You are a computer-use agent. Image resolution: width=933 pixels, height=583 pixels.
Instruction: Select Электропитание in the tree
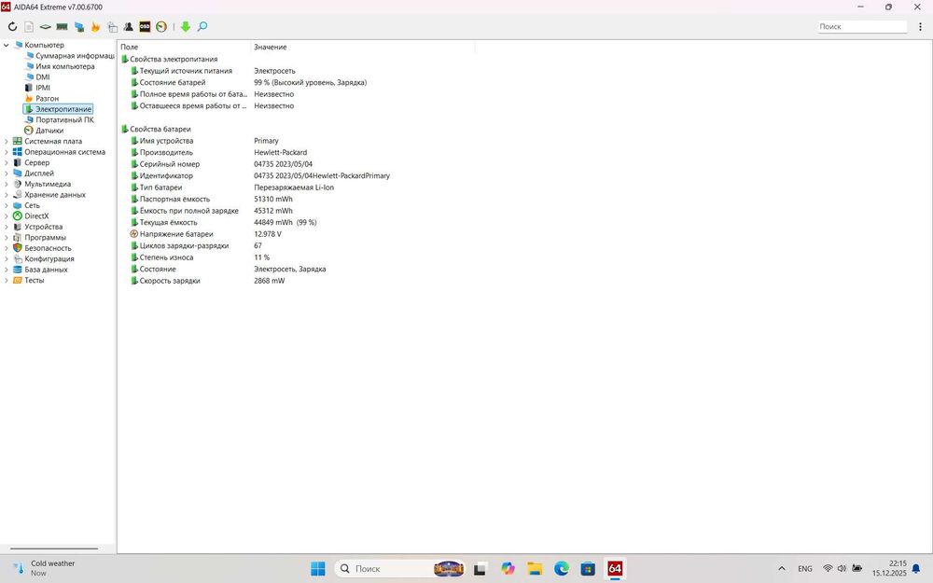pos(63,109)
